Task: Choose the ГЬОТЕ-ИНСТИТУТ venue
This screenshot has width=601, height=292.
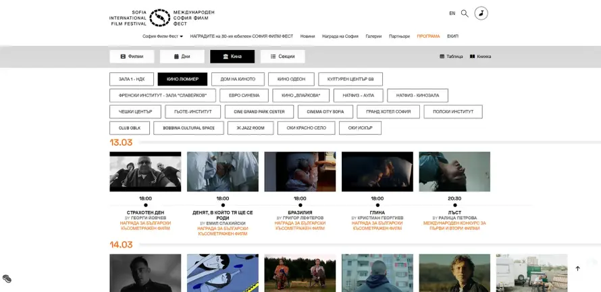Action: [x=193, y=112]
